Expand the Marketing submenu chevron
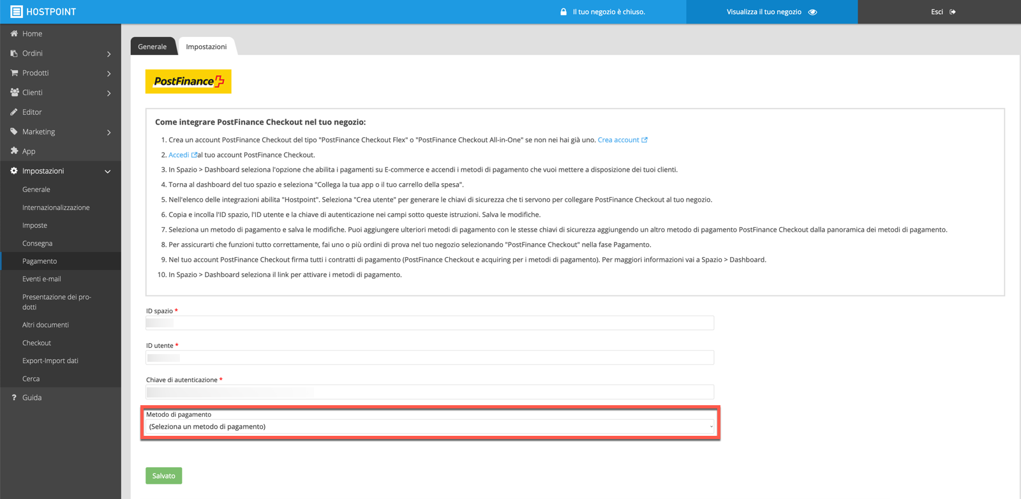This screenshot has width=1021, height=499. (109, 133)
